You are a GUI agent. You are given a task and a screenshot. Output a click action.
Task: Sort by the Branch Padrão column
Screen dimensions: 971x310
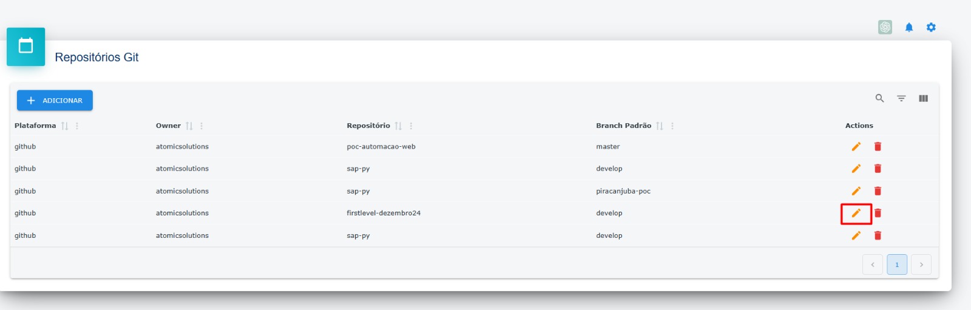659,126
